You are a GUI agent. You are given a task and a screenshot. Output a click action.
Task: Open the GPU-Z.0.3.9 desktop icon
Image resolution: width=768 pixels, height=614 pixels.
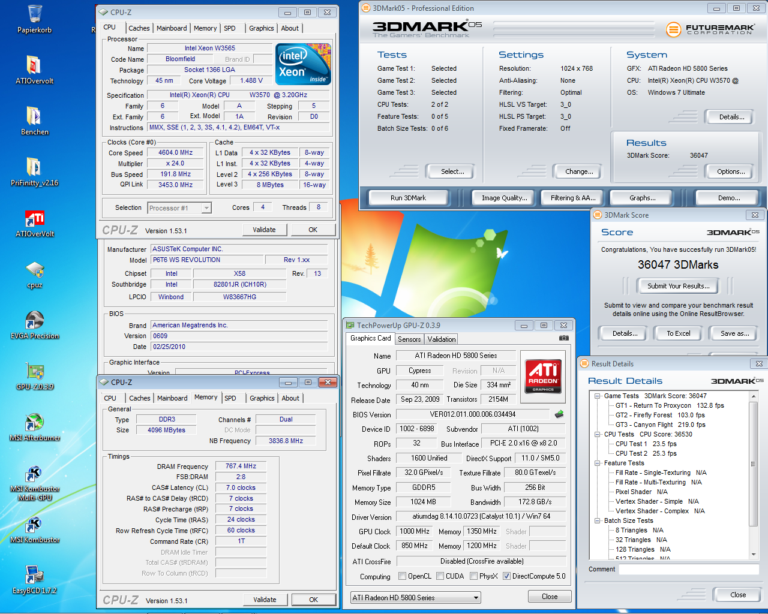coord(35,376)
